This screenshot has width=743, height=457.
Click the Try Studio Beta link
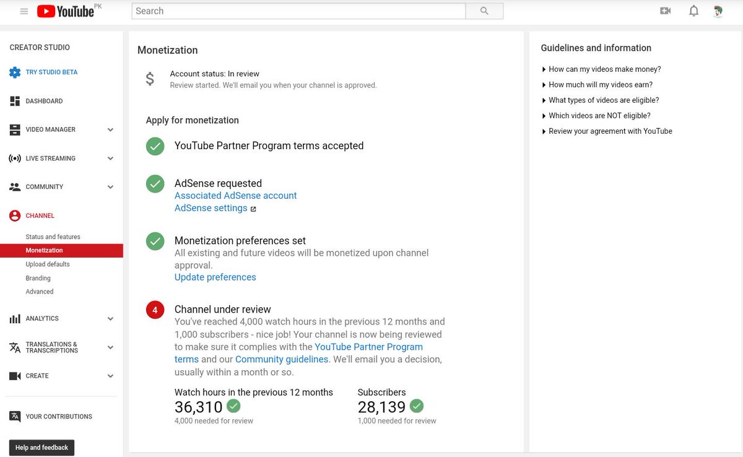coord(51,72)
